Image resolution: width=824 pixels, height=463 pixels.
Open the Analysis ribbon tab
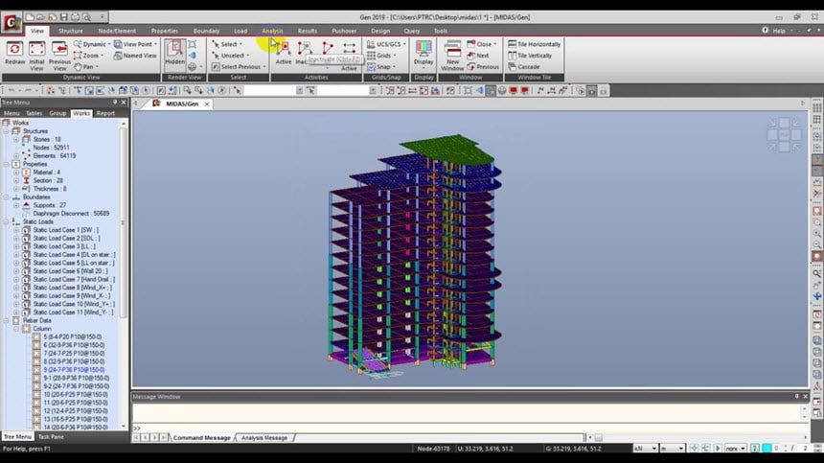coord(272,31)
